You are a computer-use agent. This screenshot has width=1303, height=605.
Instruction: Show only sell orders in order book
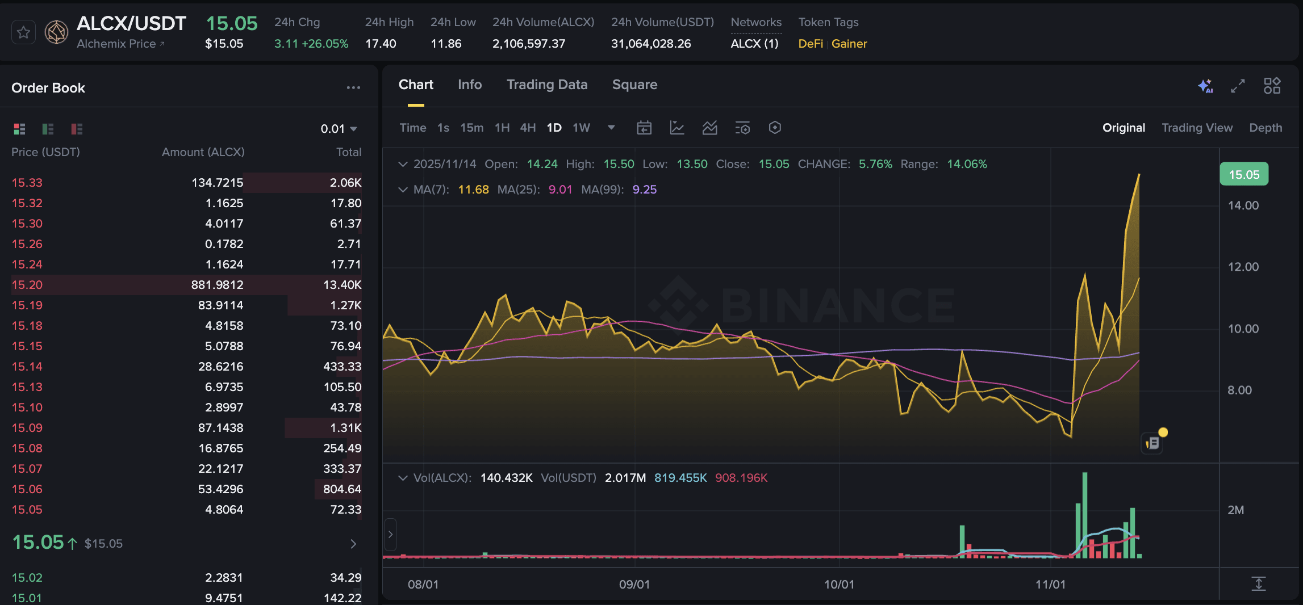tap(77, 129)
